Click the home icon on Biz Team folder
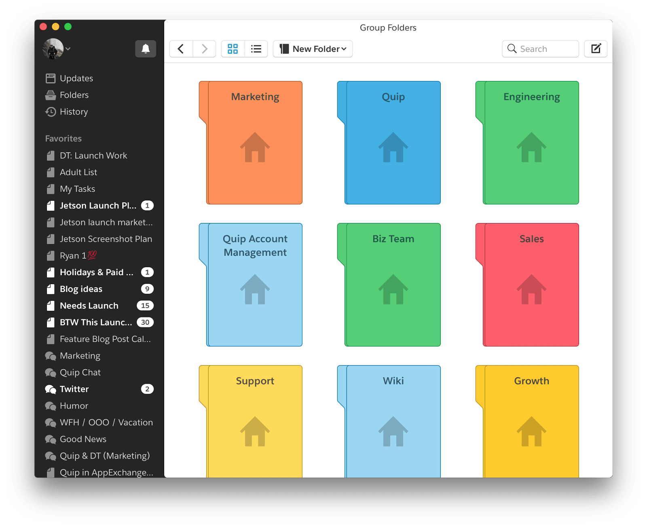The width and height of the screenshot is (647, 527). [x=393, y=289]
